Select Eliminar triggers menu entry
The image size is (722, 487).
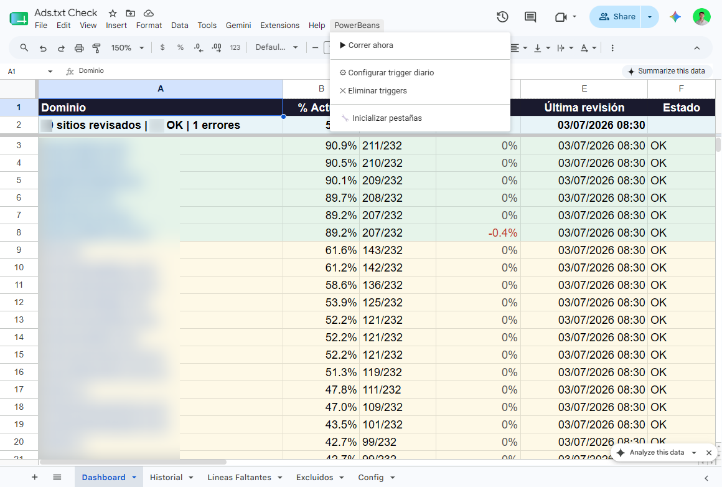[x=420, y=91]
